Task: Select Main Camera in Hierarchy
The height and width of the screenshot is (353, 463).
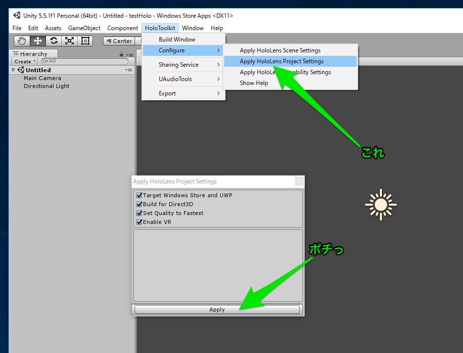Action: pyautogui.click(x=42, y=78)
